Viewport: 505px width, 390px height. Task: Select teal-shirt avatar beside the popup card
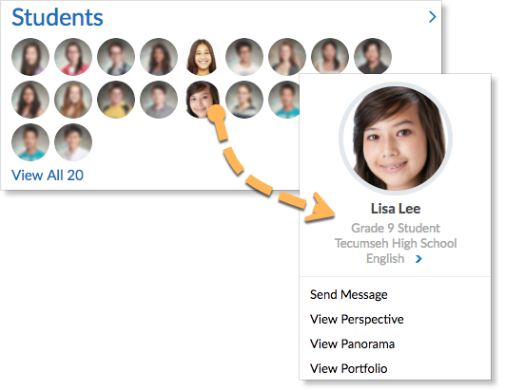284,100
